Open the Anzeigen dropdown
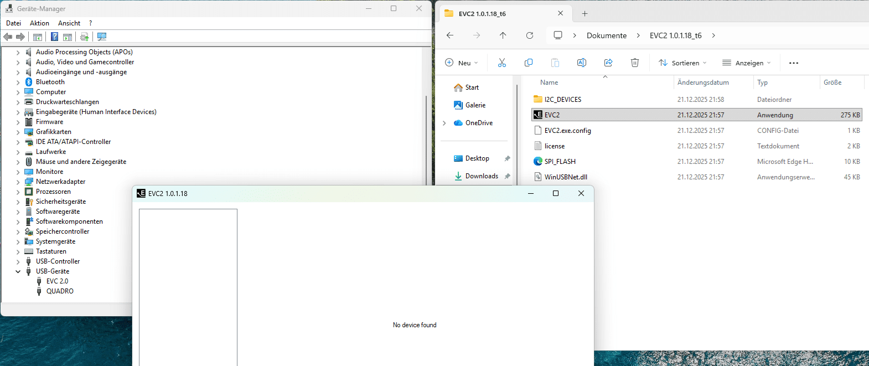 [x=747, y=63]
